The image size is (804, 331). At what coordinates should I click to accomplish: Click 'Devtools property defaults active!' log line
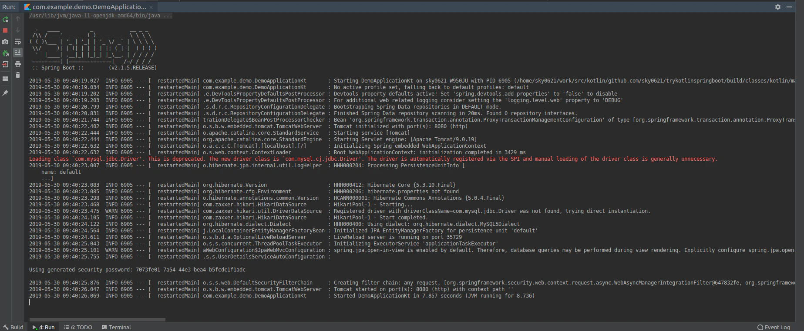pos(323,94)
